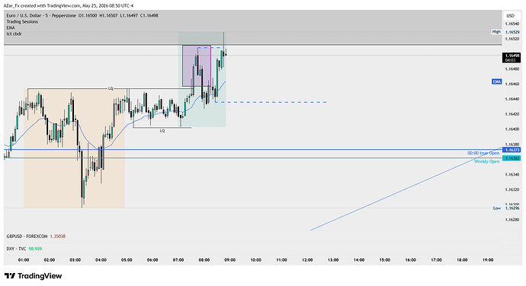Viewport: 526px width, 286px height.
Task: Click the 17:00 time axis label
Action: pyautogui.click(x=436, y=260)
